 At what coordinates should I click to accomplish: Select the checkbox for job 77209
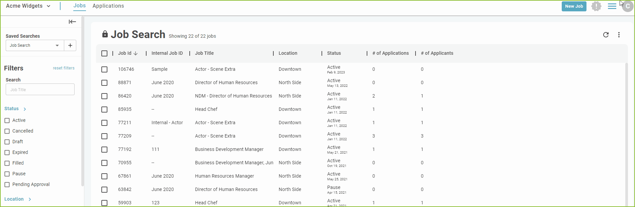click(x=104, y=136)
